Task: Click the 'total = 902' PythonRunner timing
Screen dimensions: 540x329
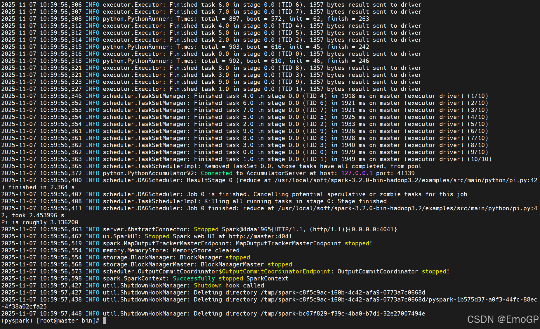Action: pyautogui.click(x=220, y=61)
